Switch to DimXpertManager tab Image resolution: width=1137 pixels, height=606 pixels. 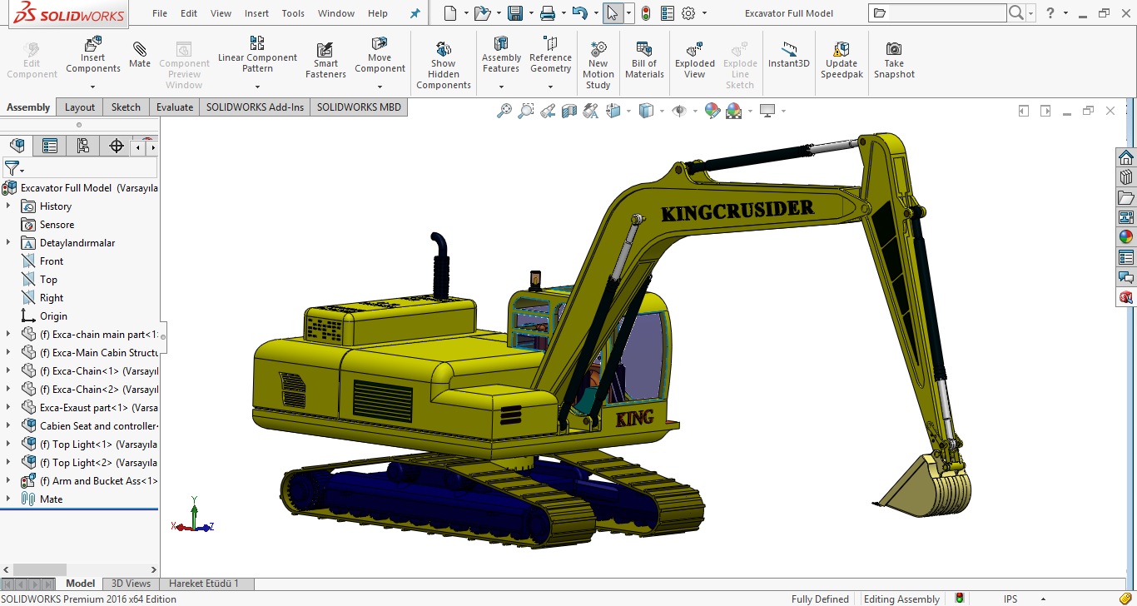coord(117,147)
